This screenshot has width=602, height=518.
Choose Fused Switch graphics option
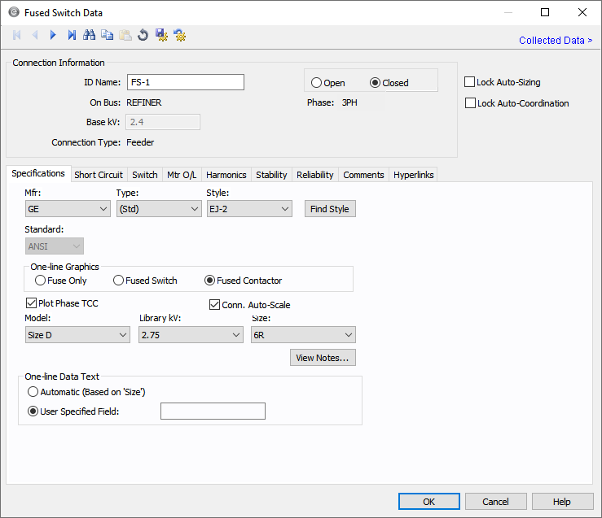(x=119, y=281)
